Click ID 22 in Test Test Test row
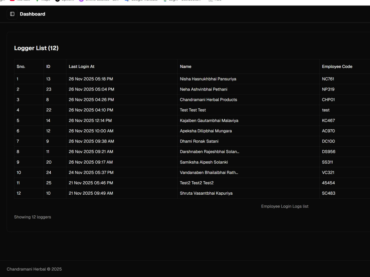The image size is (370, 277). pos(48,110)
